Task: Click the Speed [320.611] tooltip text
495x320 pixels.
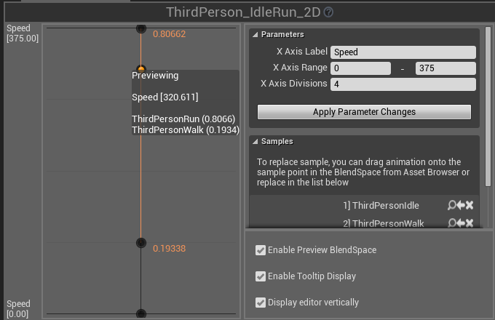Action: (165, 97)
